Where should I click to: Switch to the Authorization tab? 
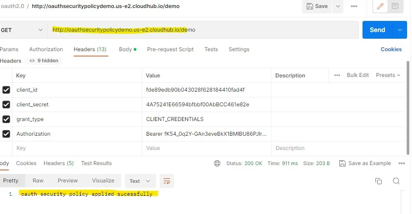point(46,49)
